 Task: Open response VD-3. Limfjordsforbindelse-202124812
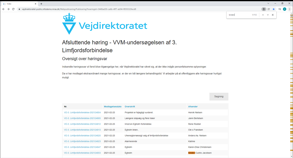tap(82, 124)
